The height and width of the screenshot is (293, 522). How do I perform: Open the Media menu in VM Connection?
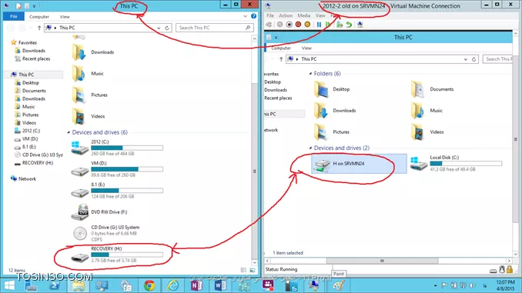(303, 15)
